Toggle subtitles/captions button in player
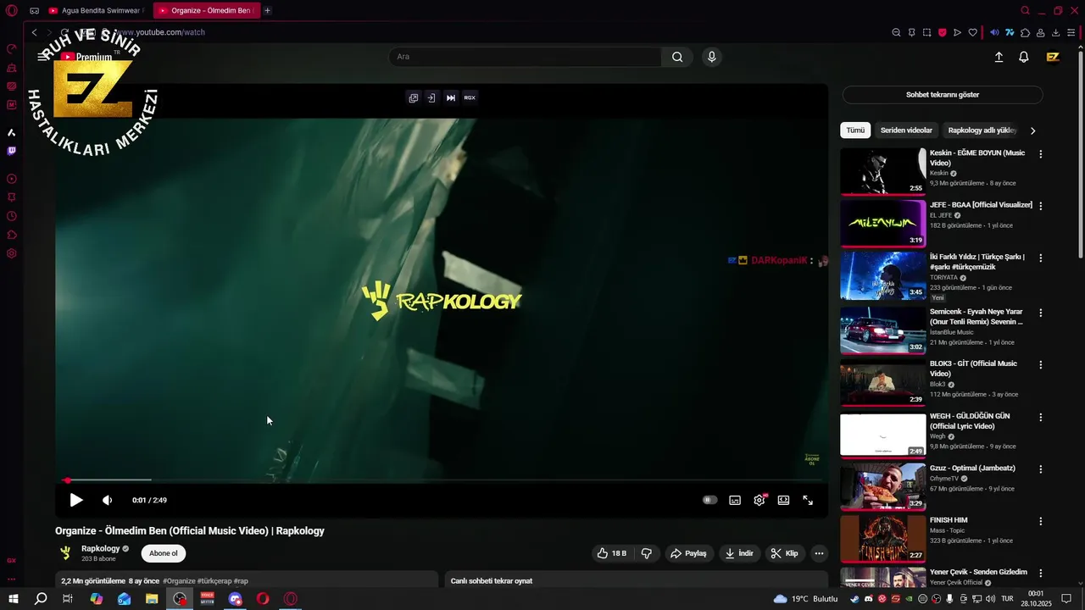1085x610 pixels. pos(735,500)
